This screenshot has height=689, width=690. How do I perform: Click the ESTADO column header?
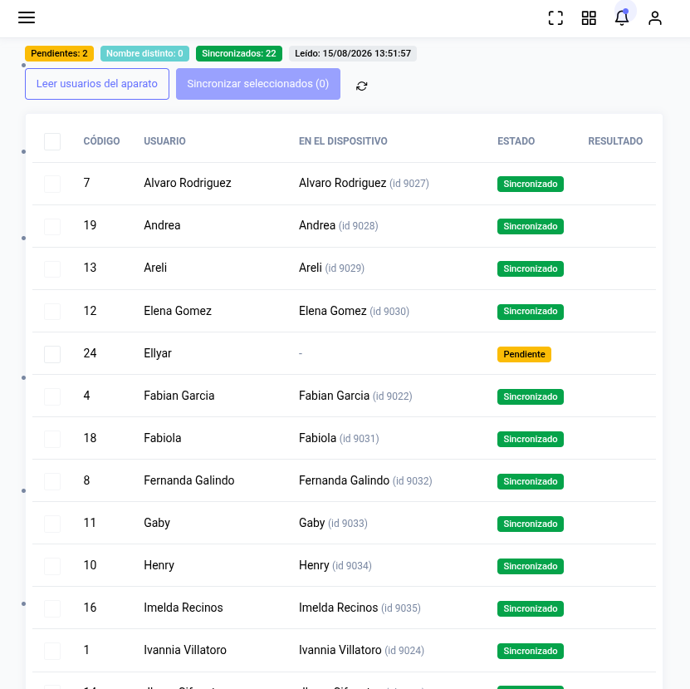(x=516, y=141)
